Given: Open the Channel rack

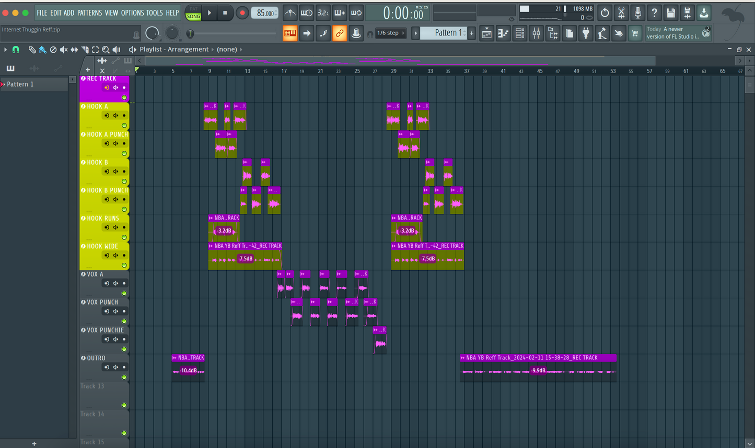Looking at the screenshot, I should click(x=519, y=33).
